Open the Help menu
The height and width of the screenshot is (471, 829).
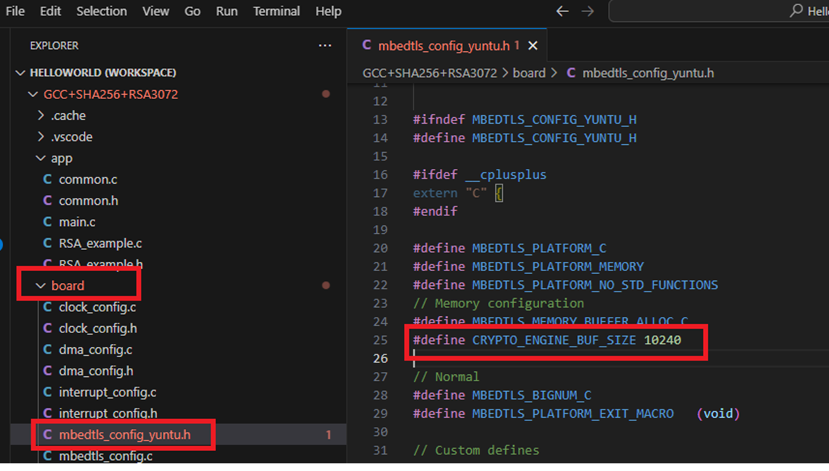coord(328,11)
